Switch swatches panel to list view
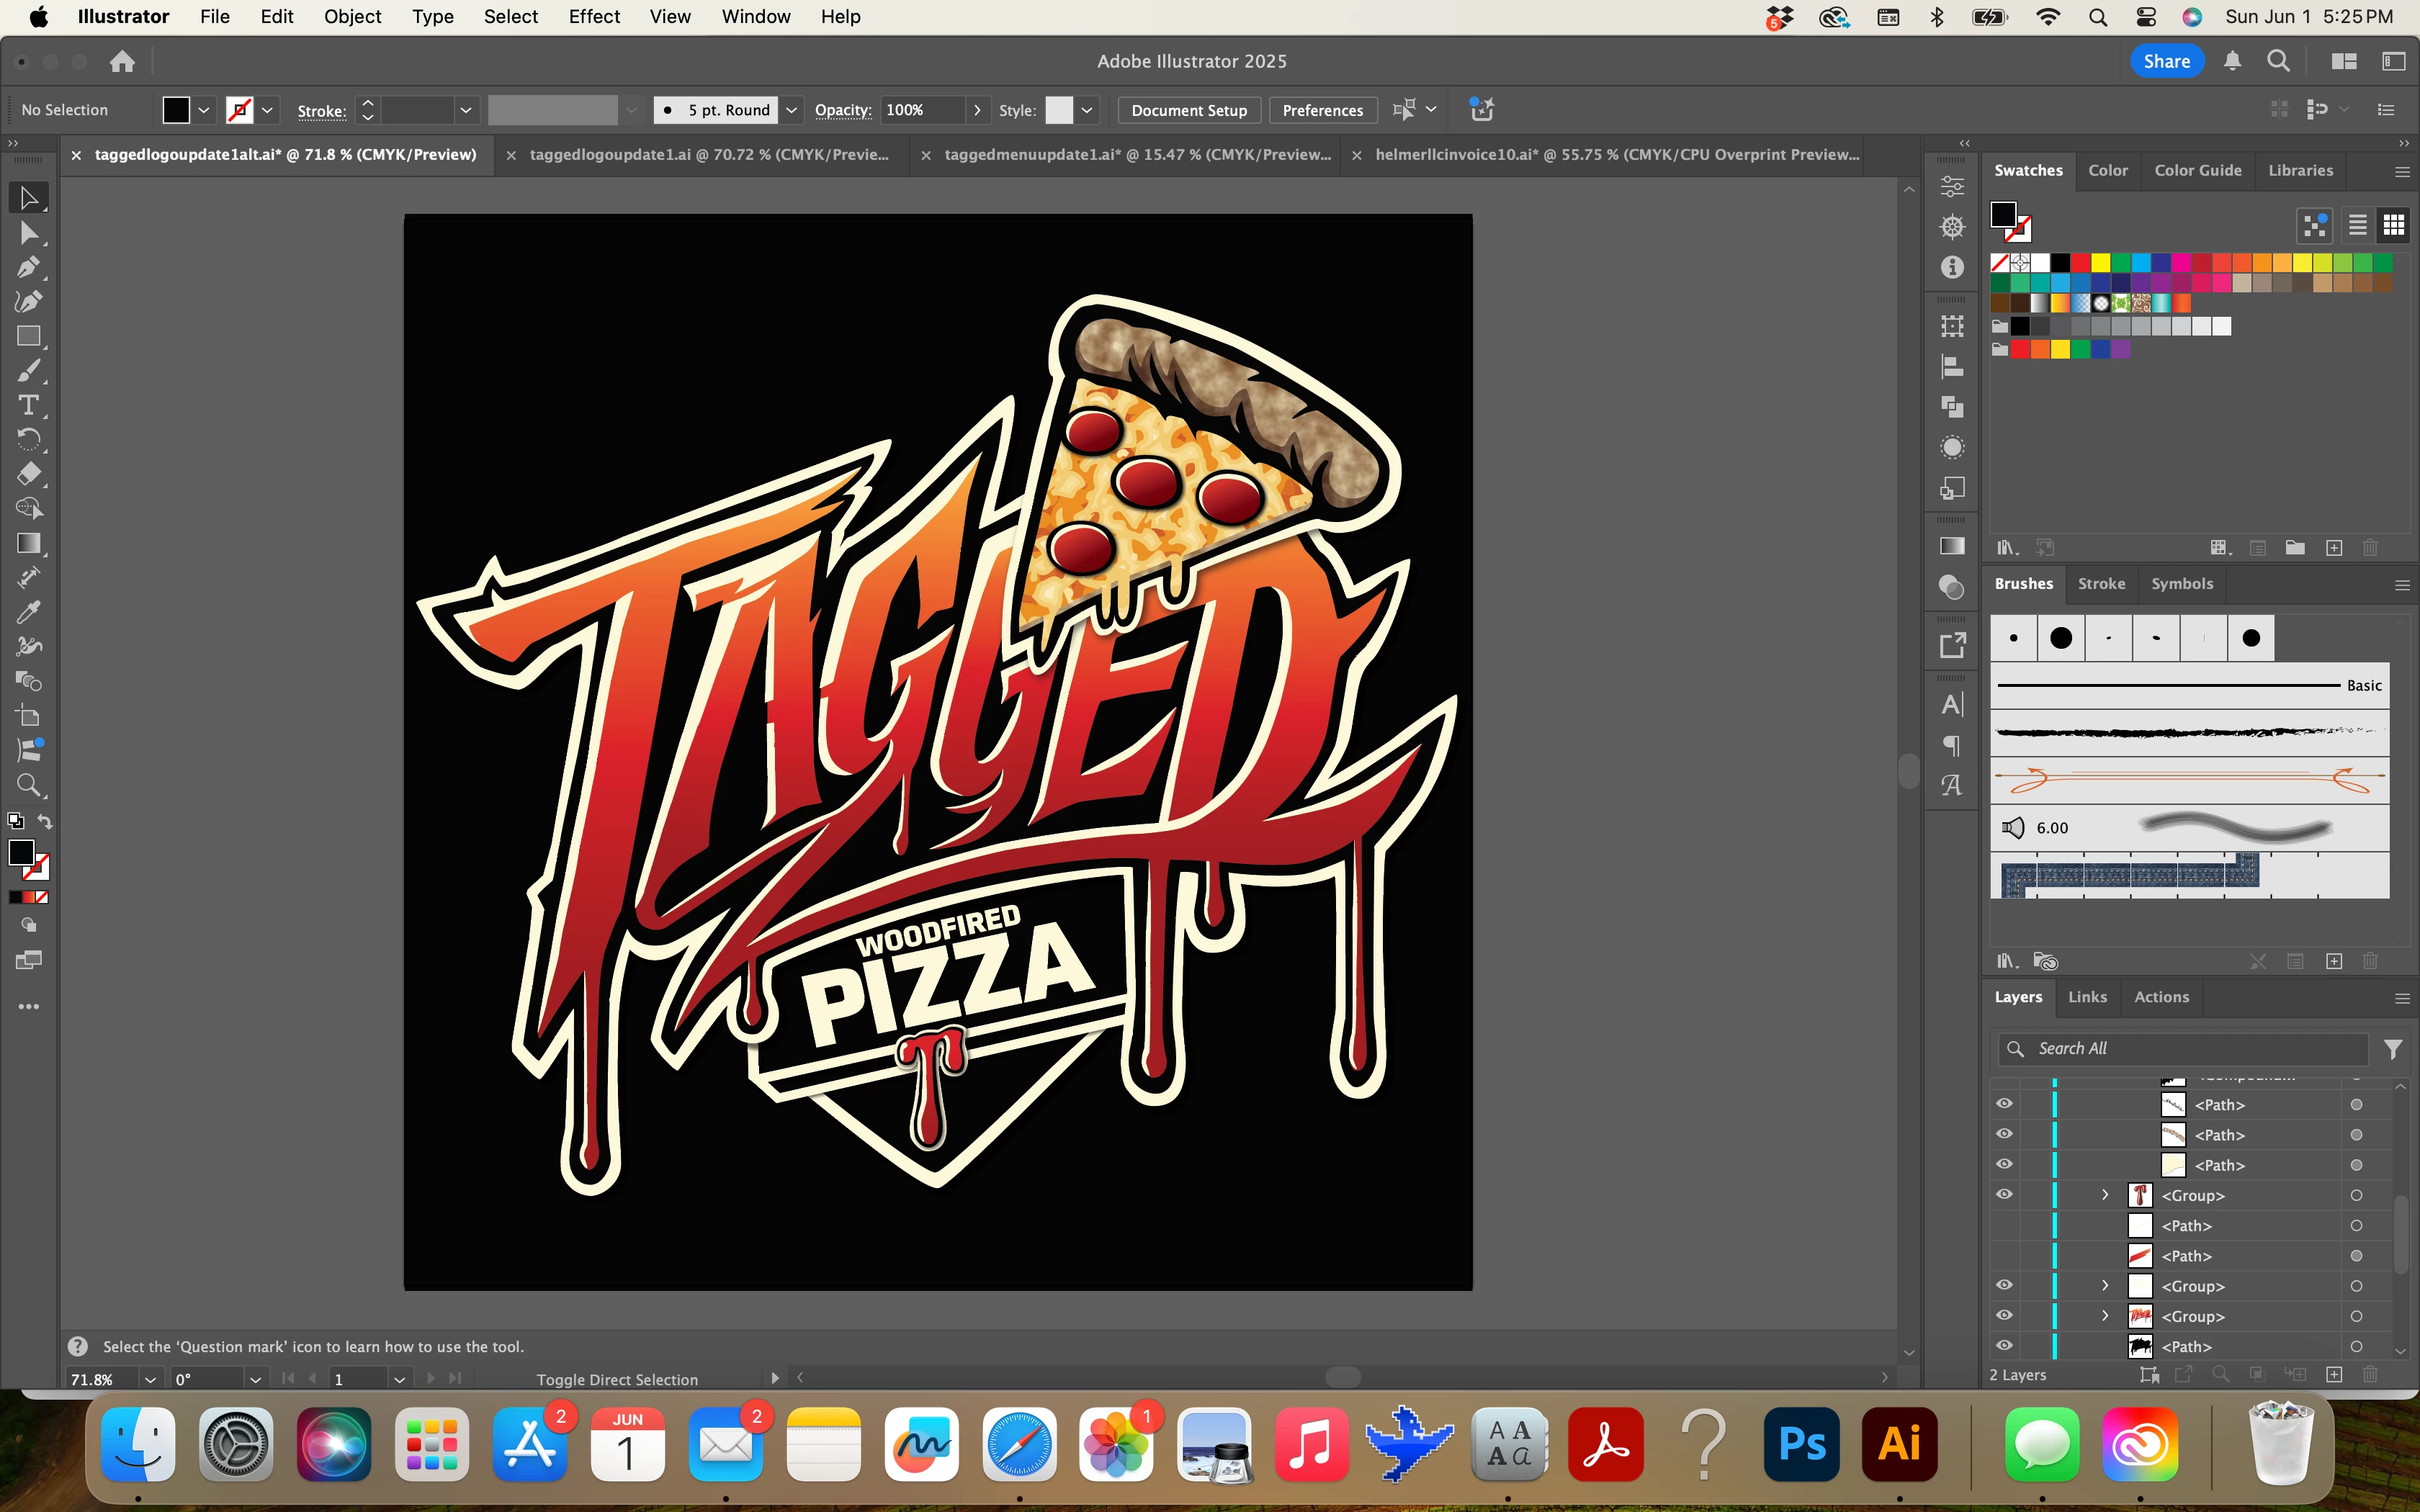2420x1512 pixels. coord(2357,225)
